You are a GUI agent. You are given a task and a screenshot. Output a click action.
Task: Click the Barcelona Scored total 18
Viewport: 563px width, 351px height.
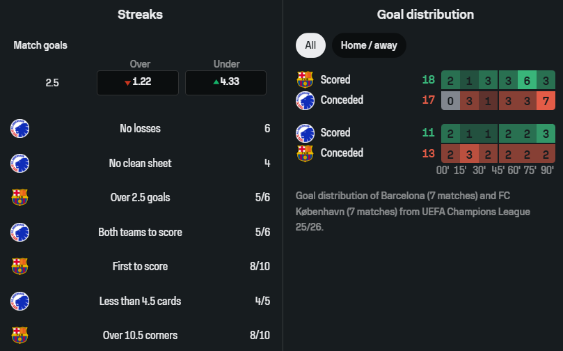pyautogui.click(x=429, y=79)
